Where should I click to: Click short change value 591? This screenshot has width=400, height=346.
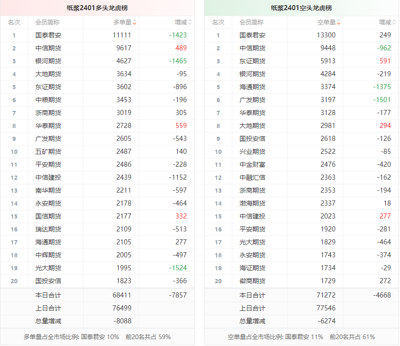point(385,61)
